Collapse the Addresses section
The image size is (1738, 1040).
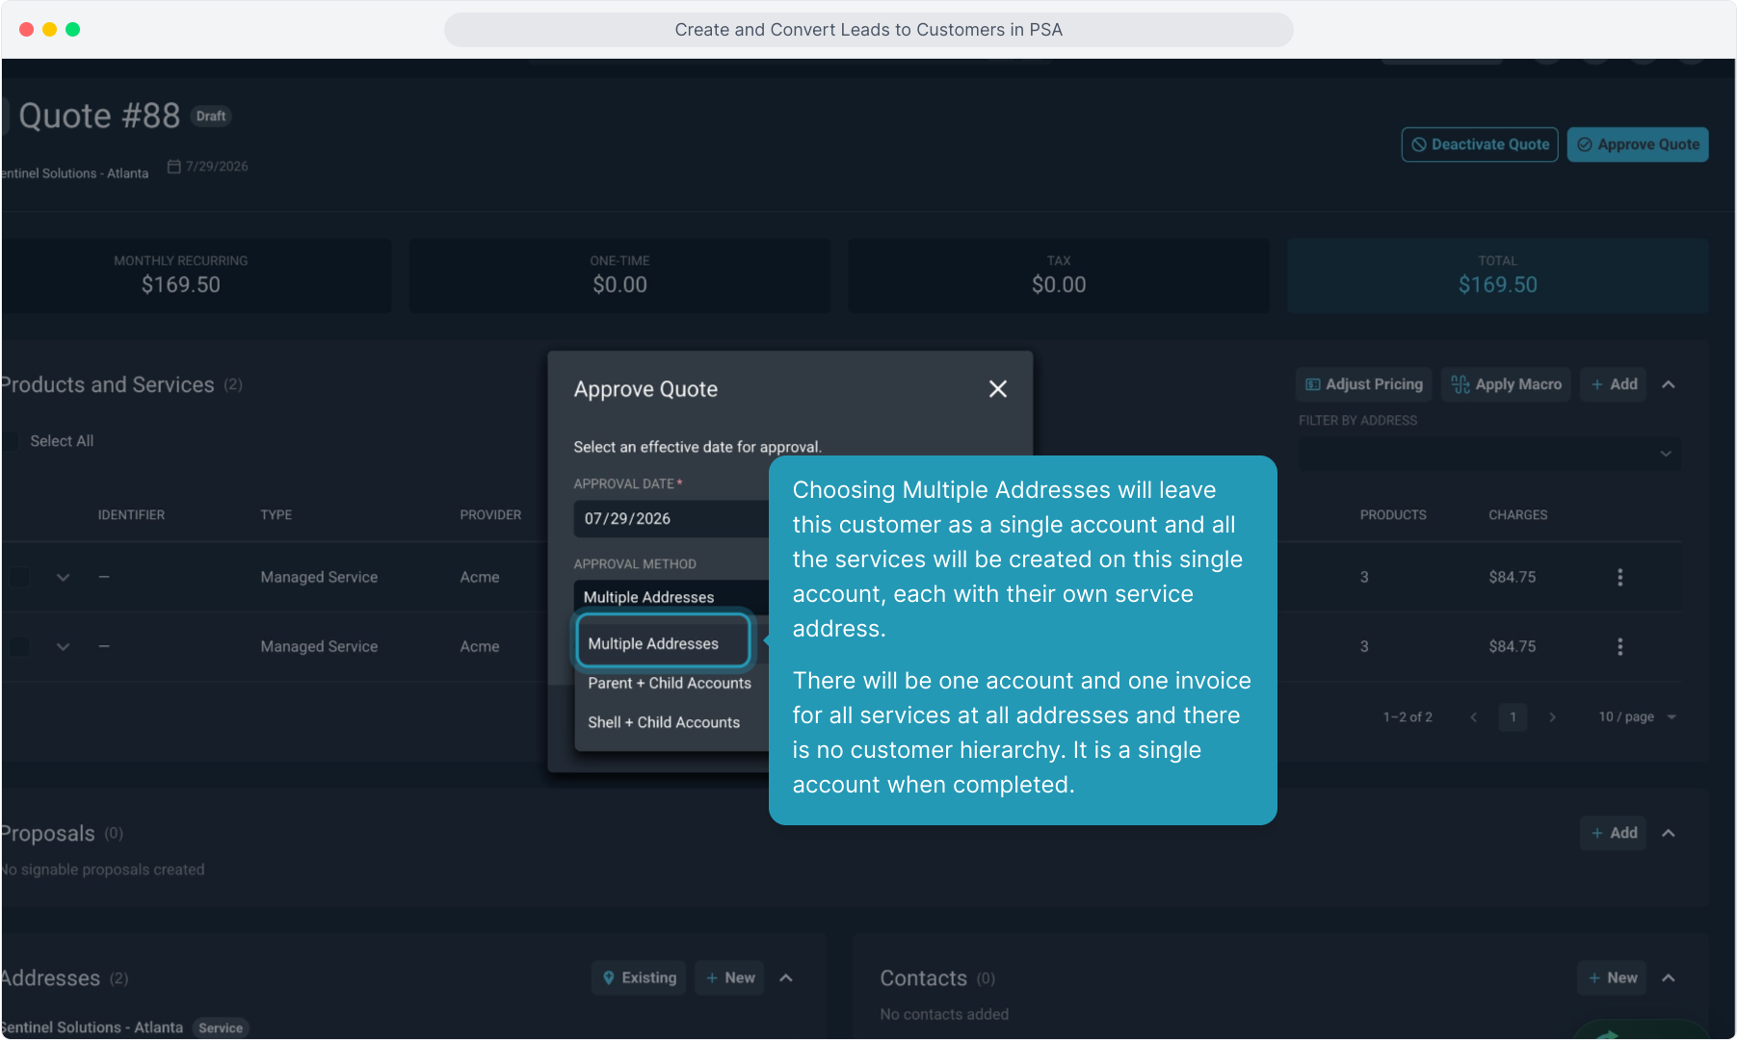point(786,977)
